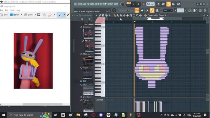Click the Save Snip floppy icon
210x118 pixels.
point(39,15)
